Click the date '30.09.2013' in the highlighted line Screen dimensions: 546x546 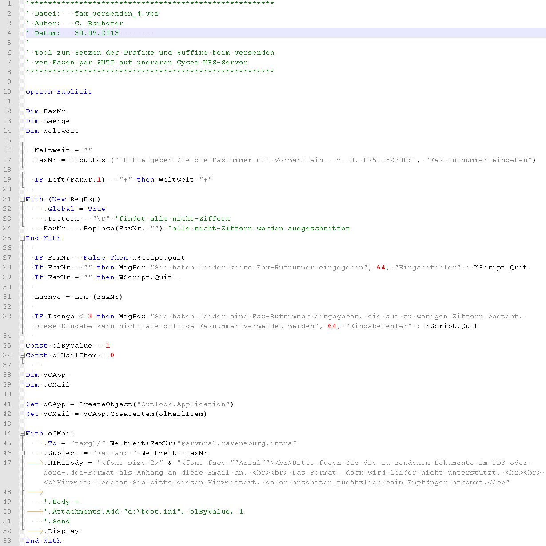pyautogui.click(x=96, y=33)
